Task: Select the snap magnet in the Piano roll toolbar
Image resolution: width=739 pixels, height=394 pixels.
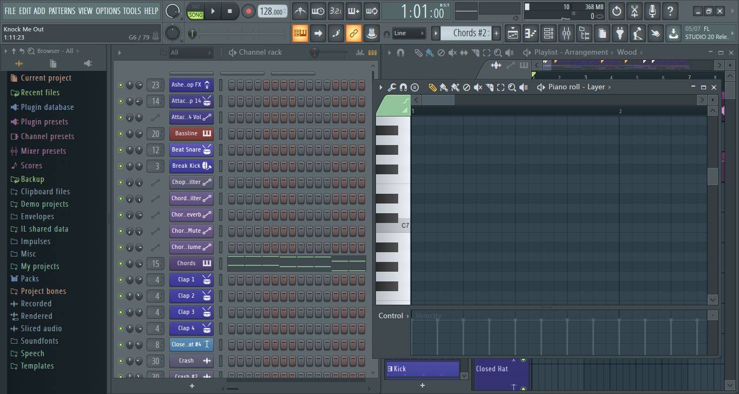Action: tap(403, 87)
